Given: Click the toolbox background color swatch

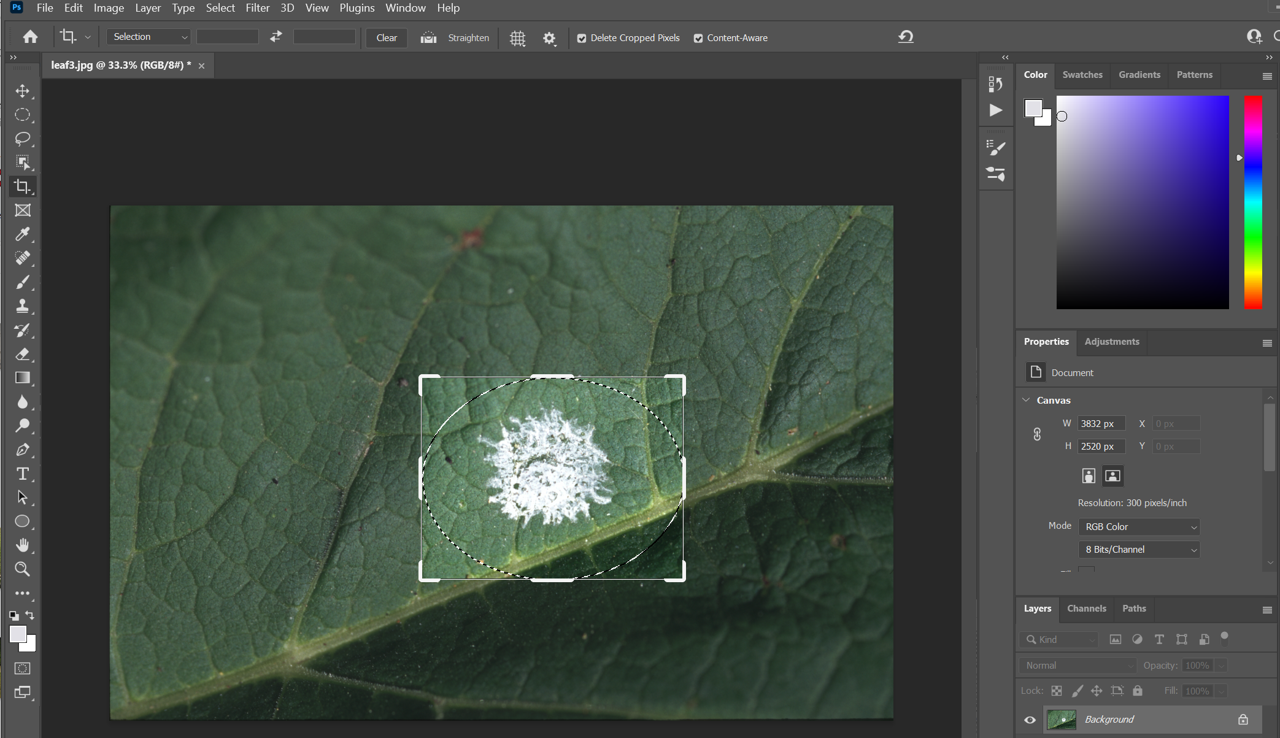Looking at the screenshot, I should pyautogui.click(x=29, y=644).
